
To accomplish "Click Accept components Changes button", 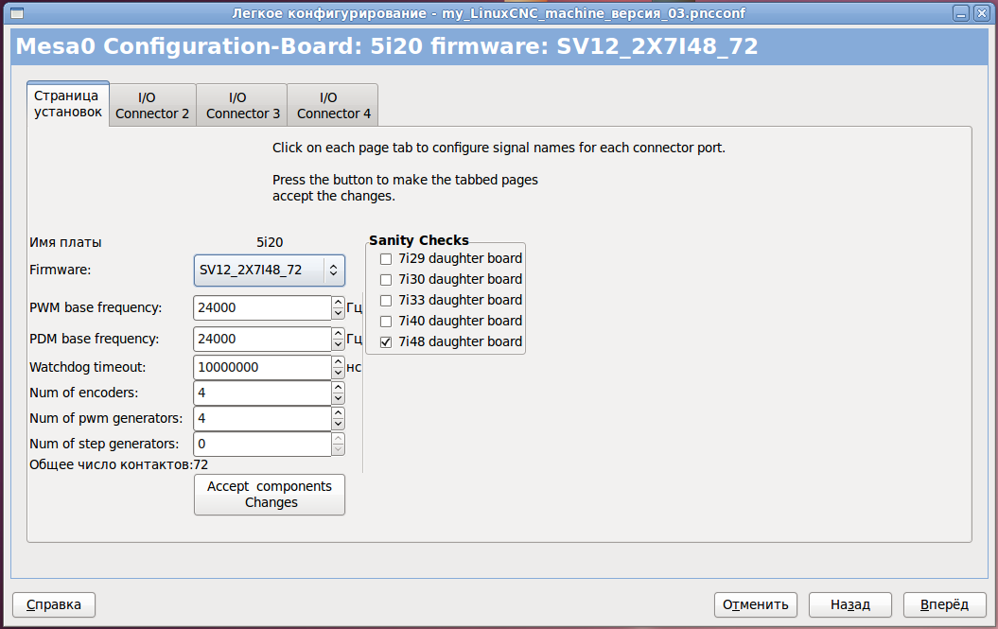I will pos(270,495).
